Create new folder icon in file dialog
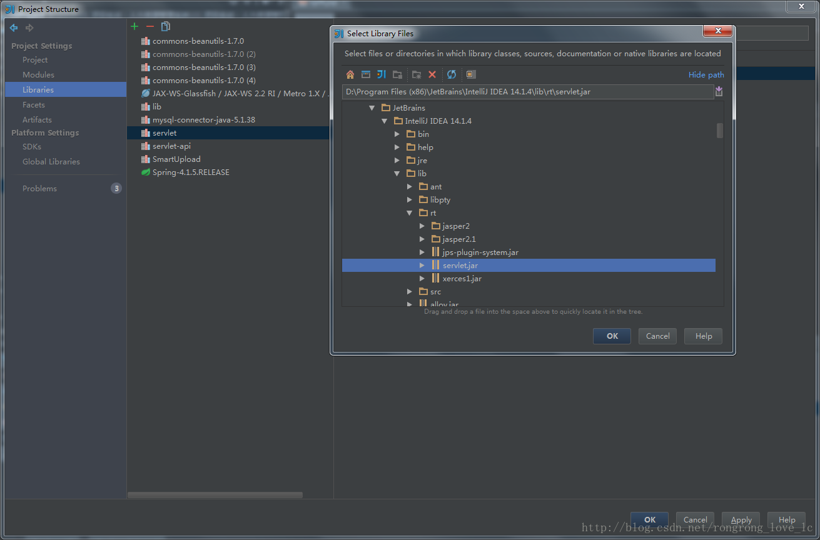Image resolution: width=820 pixels, height=540 pixels. pos(417,74)
